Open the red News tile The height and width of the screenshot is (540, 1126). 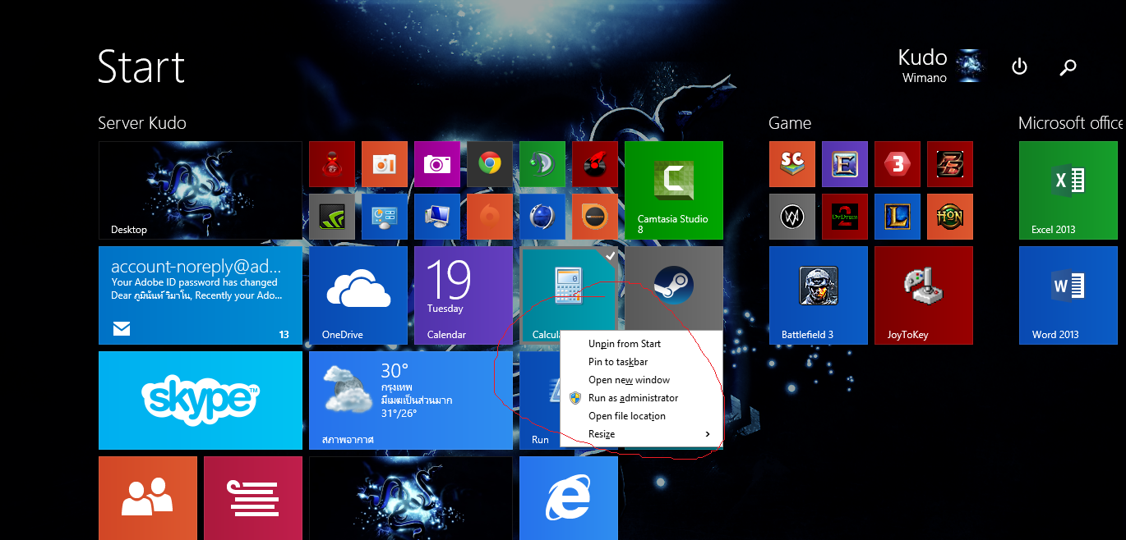pos(253,497)
